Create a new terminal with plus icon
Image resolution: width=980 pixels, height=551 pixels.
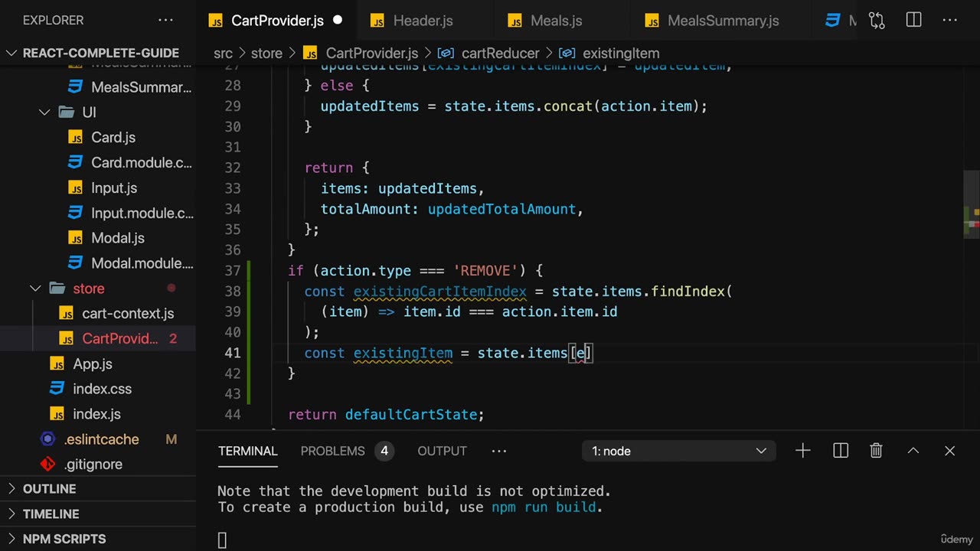click(x=802, y=451)
